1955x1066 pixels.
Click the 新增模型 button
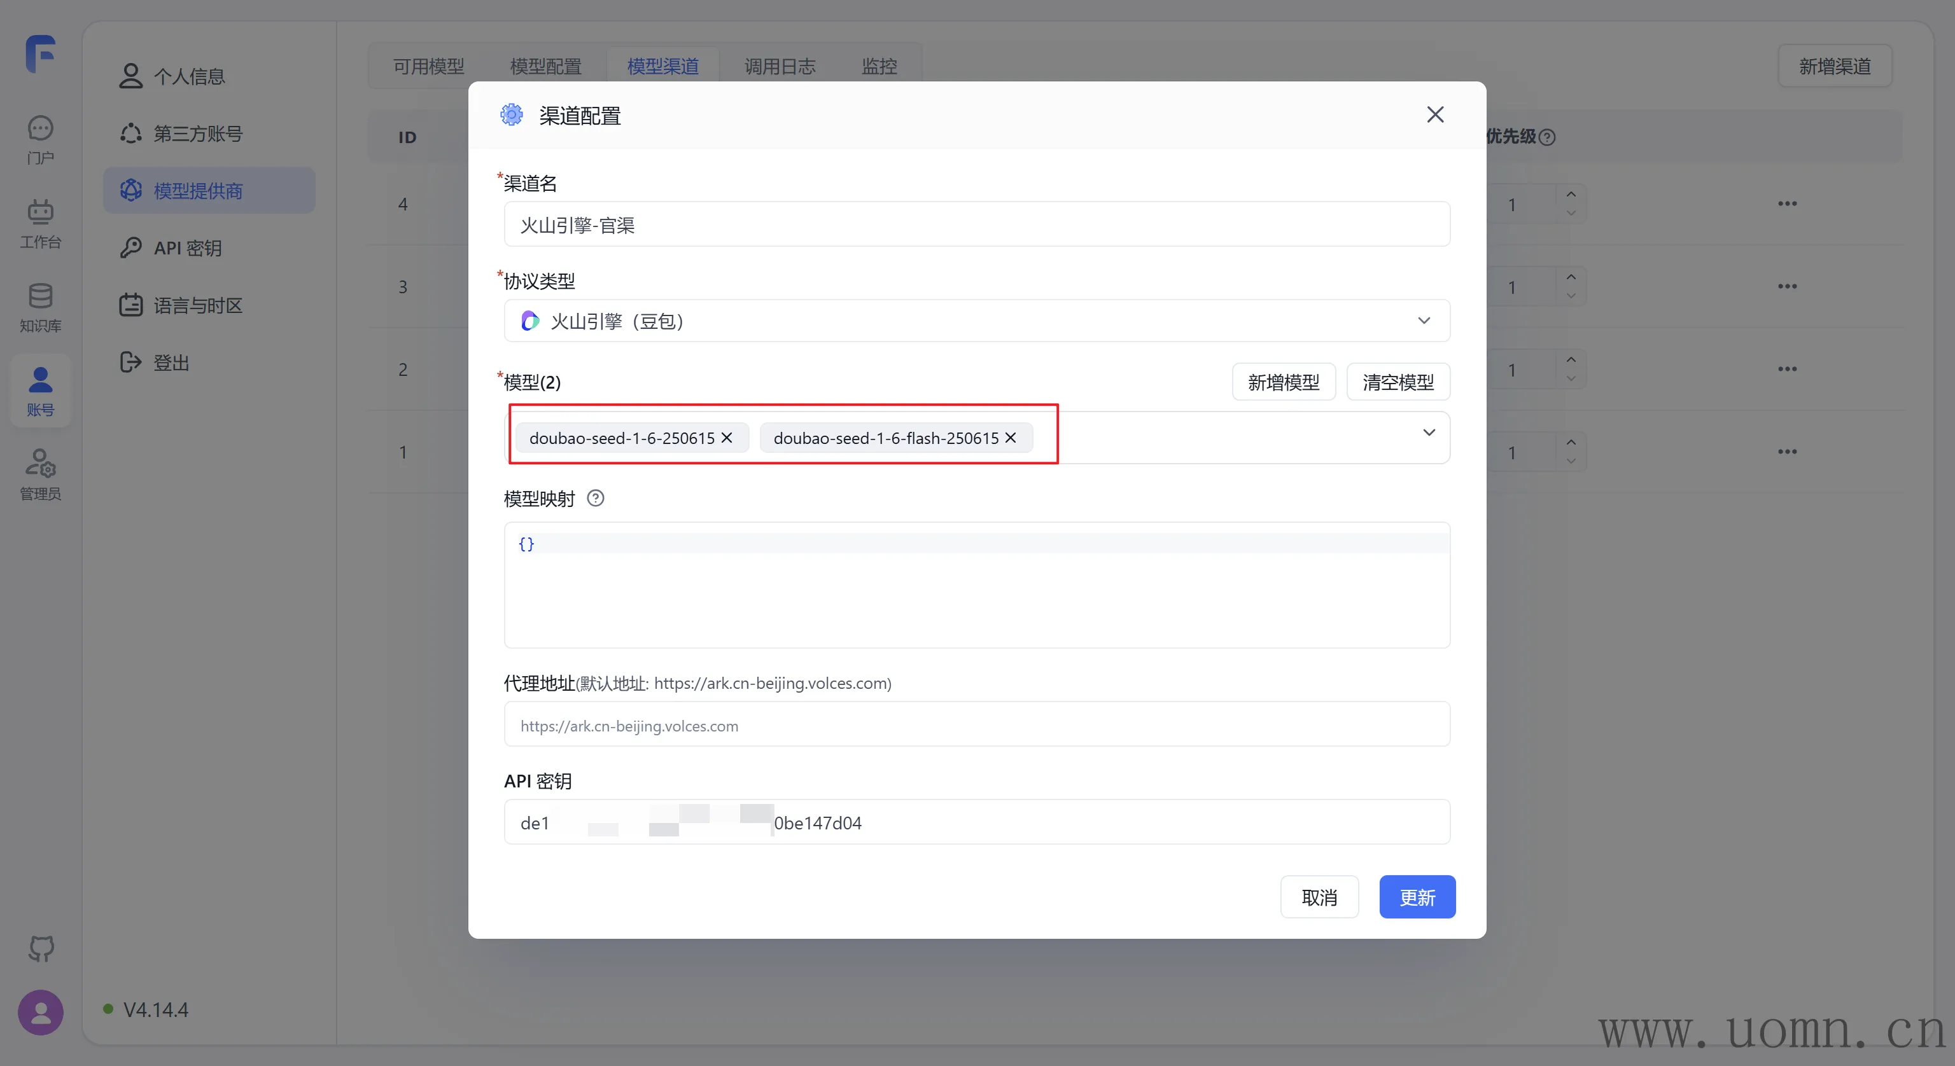[1284, 382]
